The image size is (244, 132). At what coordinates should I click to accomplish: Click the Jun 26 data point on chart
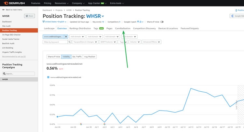(x=57, y=117)
